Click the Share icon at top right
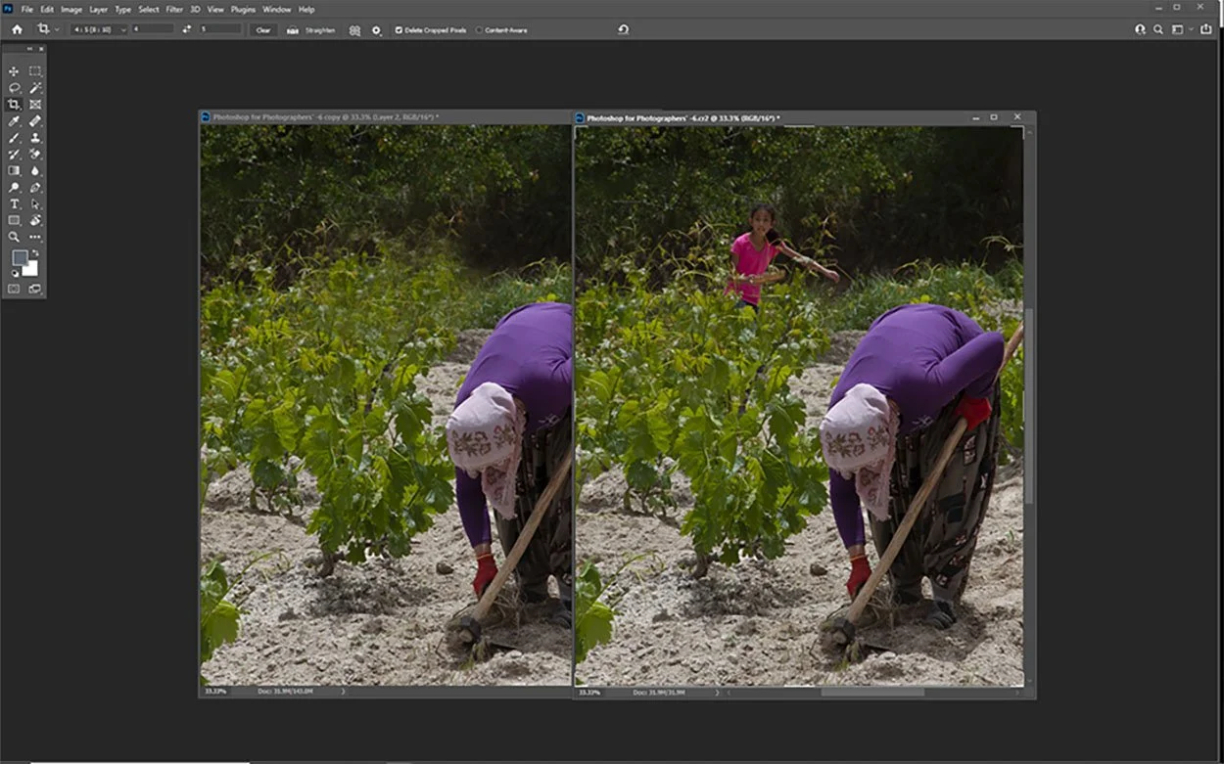The image size is (1224, 764). 1205,29
